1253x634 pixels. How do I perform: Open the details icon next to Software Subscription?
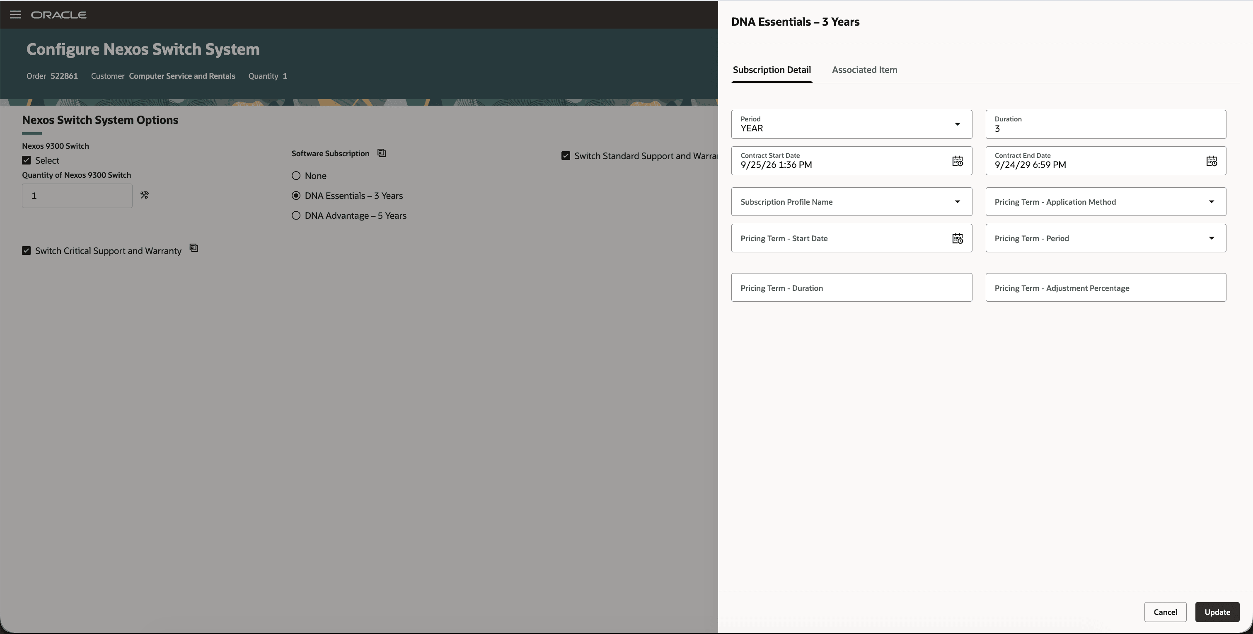(x=382, y=153)
